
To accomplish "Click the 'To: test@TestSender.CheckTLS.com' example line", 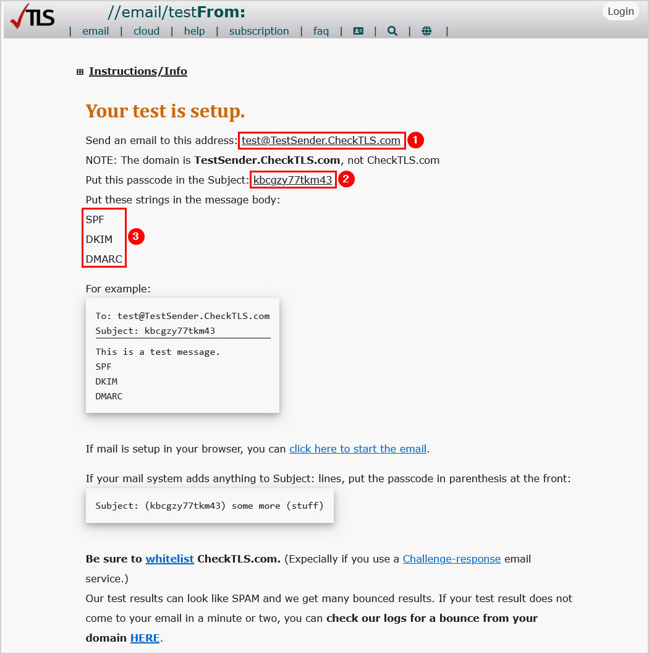I will [x=182, y=316].
